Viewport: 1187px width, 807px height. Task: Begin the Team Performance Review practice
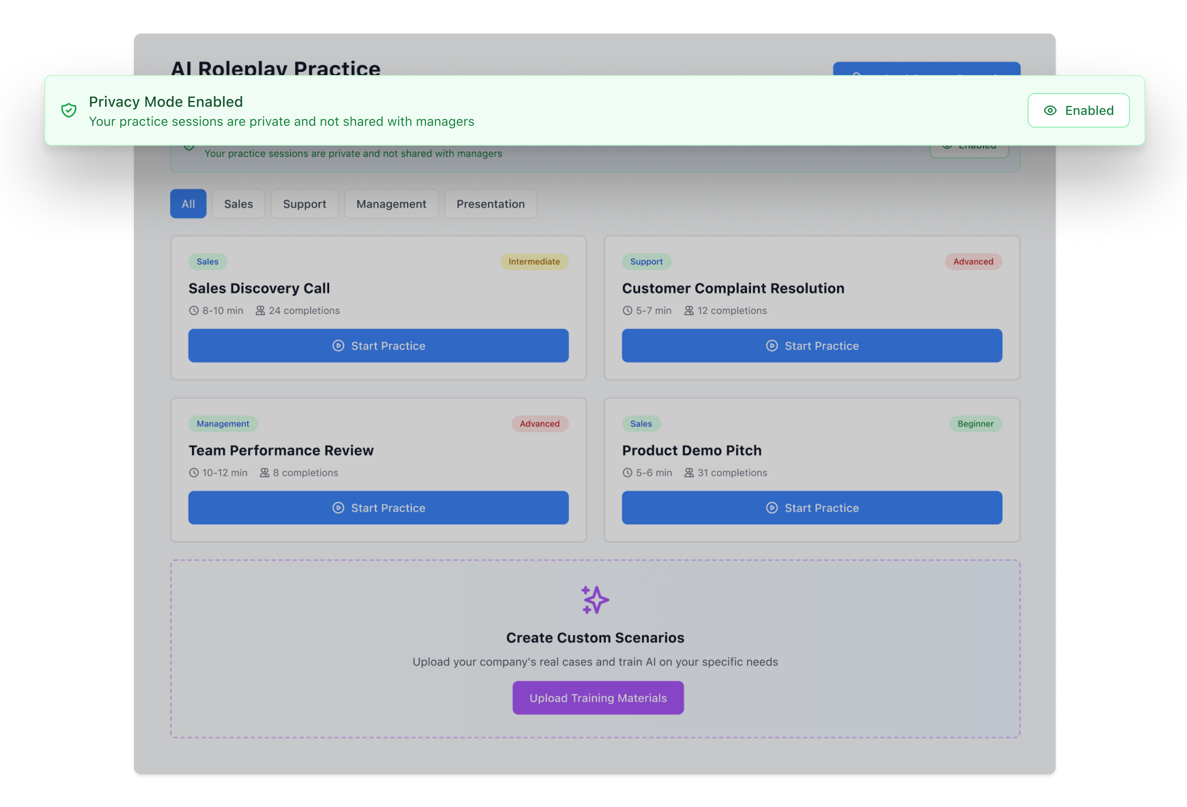(x=378, y=508)
